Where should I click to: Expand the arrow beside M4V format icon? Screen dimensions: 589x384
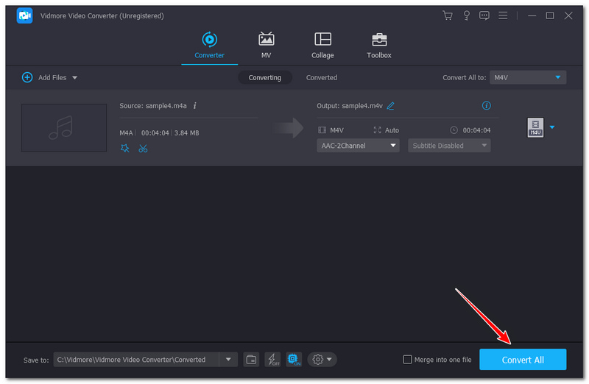552,127
